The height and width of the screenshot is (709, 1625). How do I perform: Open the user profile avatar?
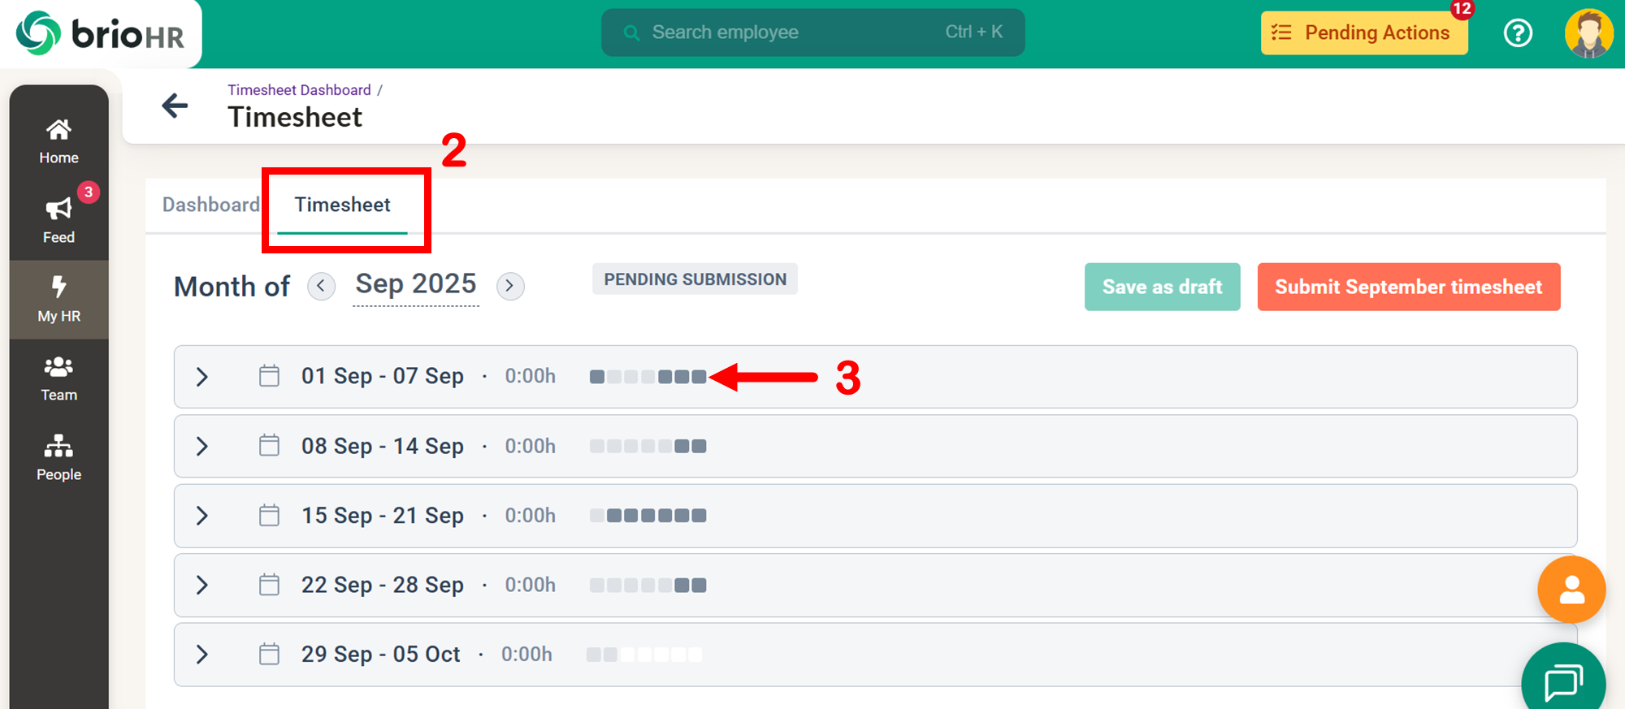[x=1588, y=33]
